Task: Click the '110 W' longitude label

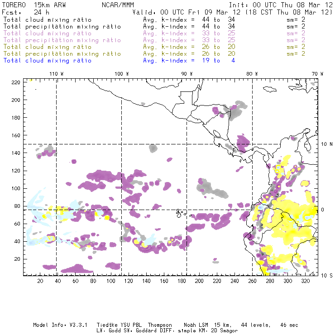Action: (x=57, y=74)
